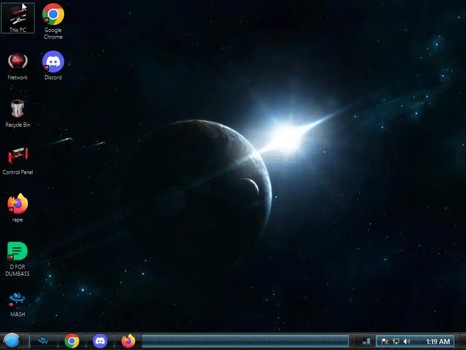Select the Recycle Bin icon
Screen dimensions: 466x350
(x=18, y=113)
